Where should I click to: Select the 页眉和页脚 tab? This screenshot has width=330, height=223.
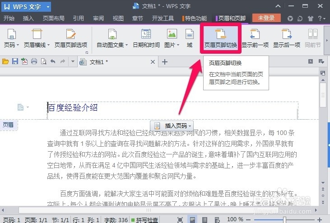click(x=231, y=19)
